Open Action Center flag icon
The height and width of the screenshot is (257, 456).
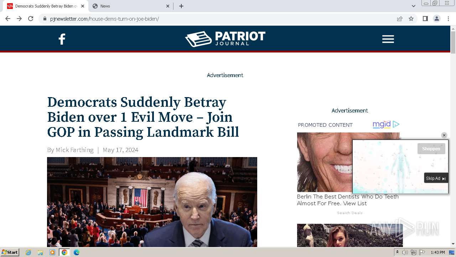[x=422, y=252]
